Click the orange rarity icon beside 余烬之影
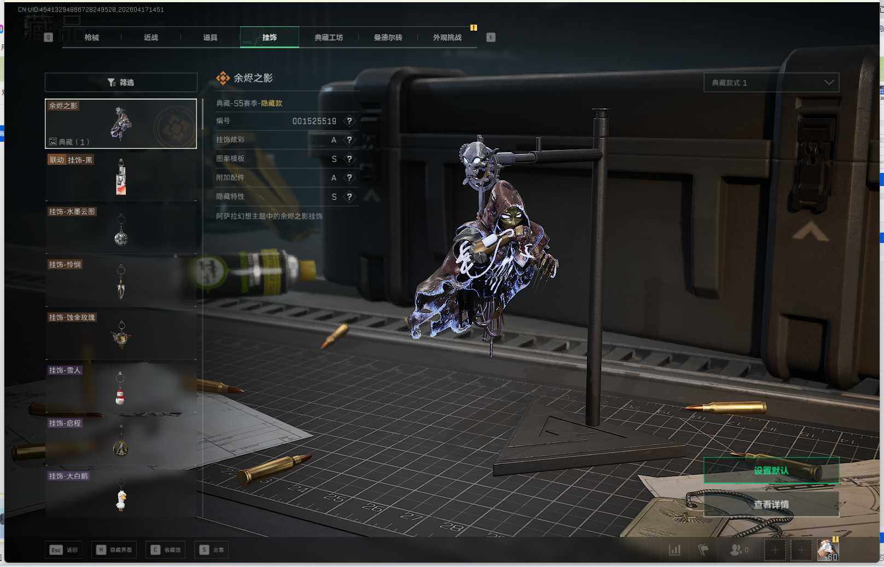884x567 pixels. tap(223, 78)
